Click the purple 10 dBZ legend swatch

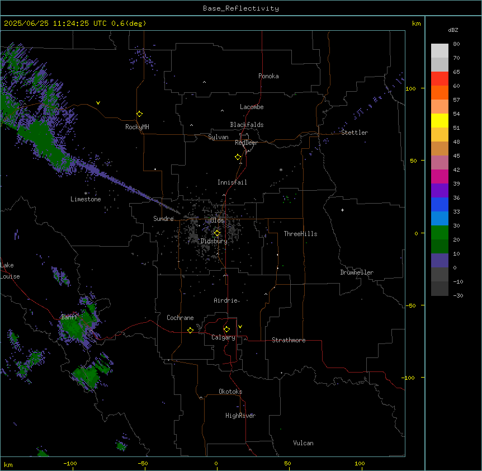click(440, 261)
